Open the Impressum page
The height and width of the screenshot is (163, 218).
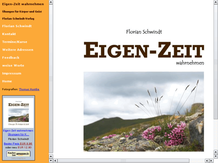12,73
